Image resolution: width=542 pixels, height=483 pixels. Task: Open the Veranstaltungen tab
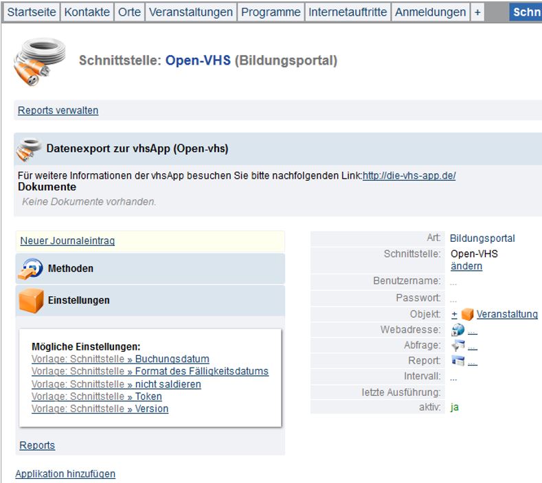tap(190, 12)
